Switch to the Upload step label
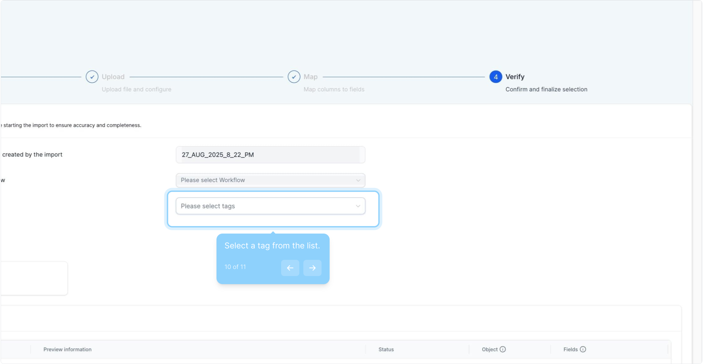The width and height of the screenshot is (703, 364). (x=113, y=77)
